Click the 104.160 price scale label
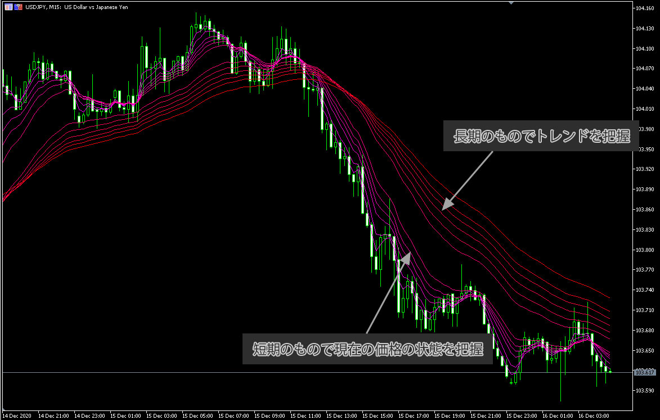Viewport: 660px width, 420px height. (x=645, y=8)
